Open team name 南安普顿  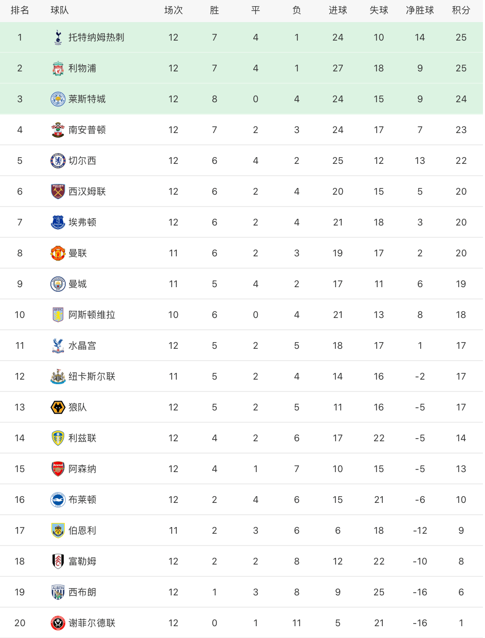click(87, 130)
